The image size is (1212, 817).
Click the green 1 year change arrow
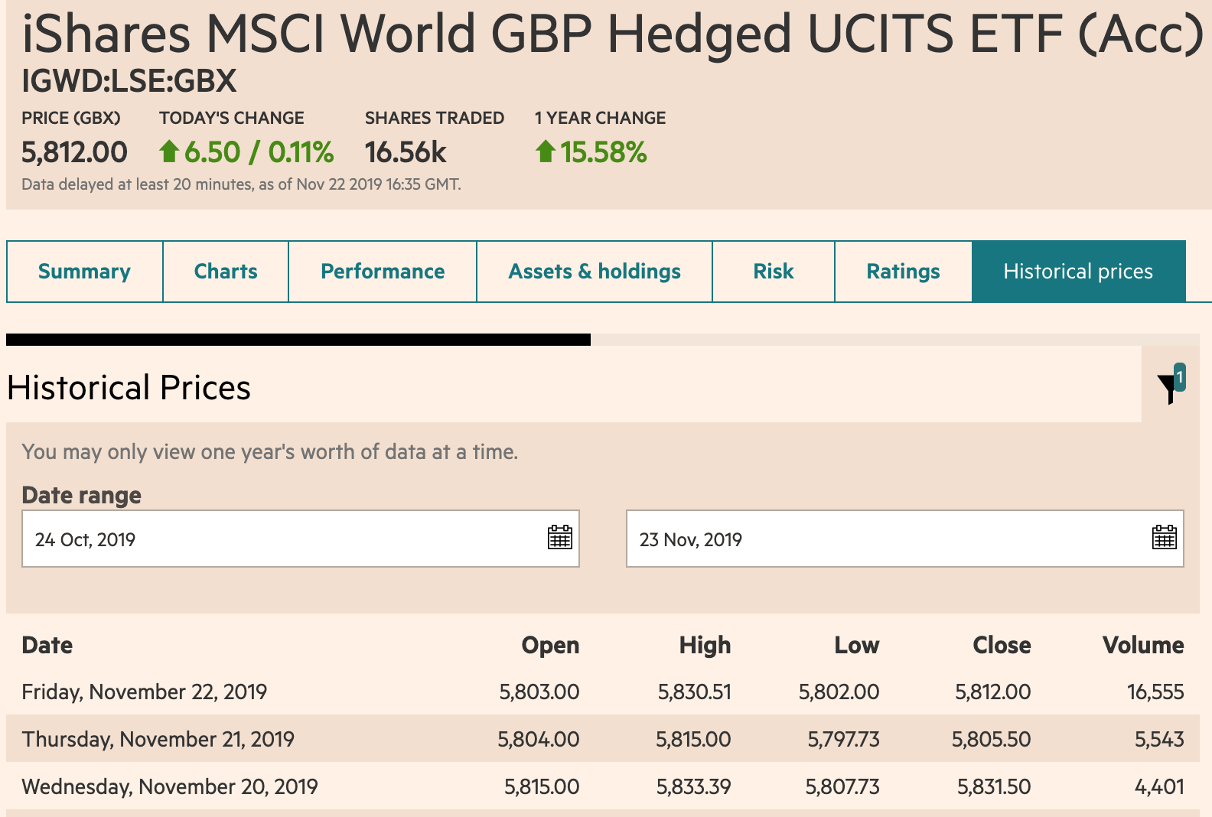coord(545,151)
